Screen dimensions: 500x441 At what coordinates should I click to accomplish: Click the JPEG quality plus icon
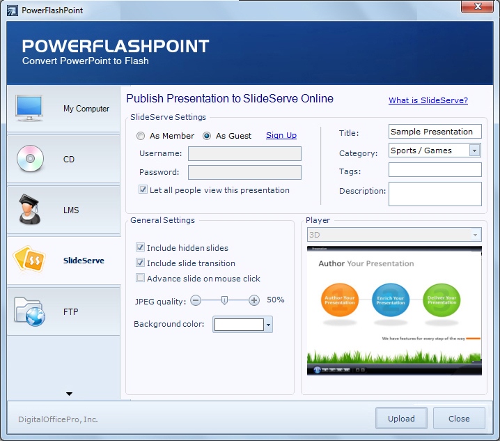(x=254, y=300)
